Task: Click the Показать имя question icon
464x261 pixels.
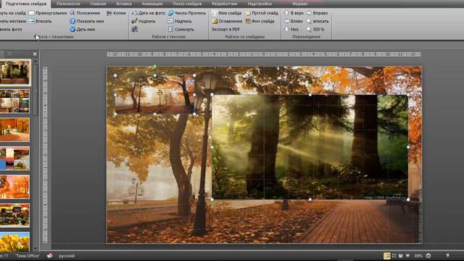Action: (x=72, y=21)
